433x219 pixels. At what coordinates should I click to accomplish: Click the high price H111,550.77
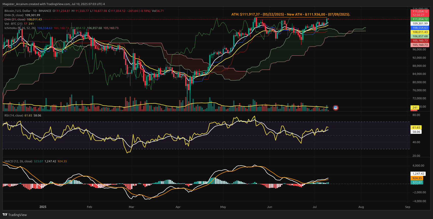(80, 11)
